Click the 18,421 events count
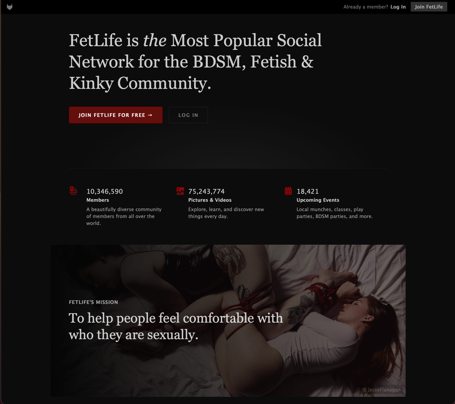Image resolution: width=455 pixels, height=404 pixels. [x=308, y=191]
